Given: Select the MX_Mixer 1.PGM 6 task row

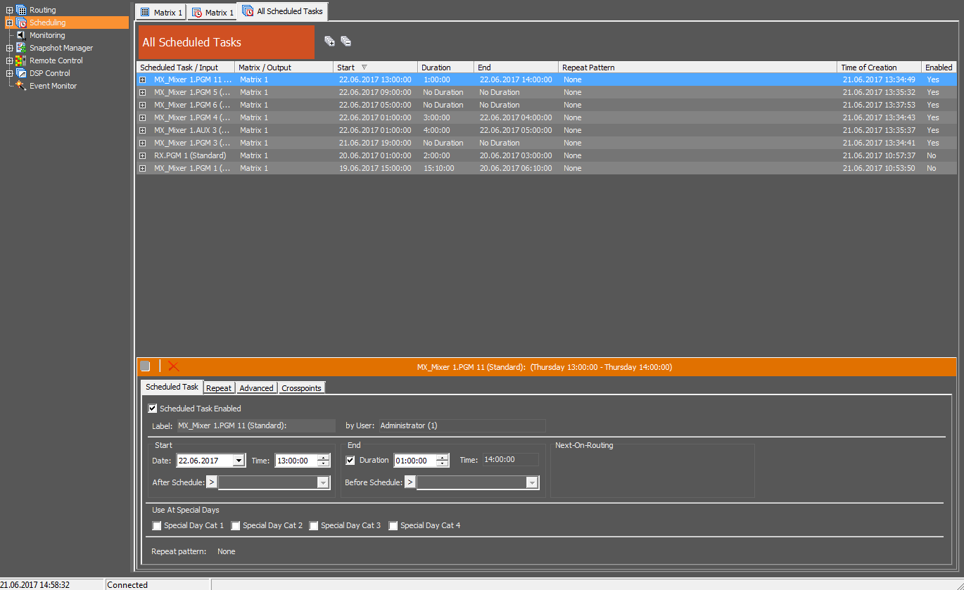Looking at the screenshot, I should [546, 105].
